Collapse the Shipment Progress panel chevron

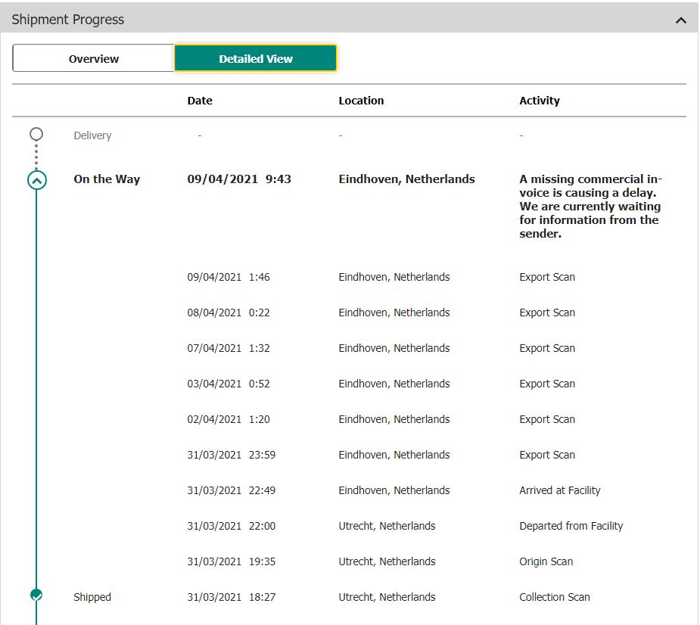pos(680,20)
